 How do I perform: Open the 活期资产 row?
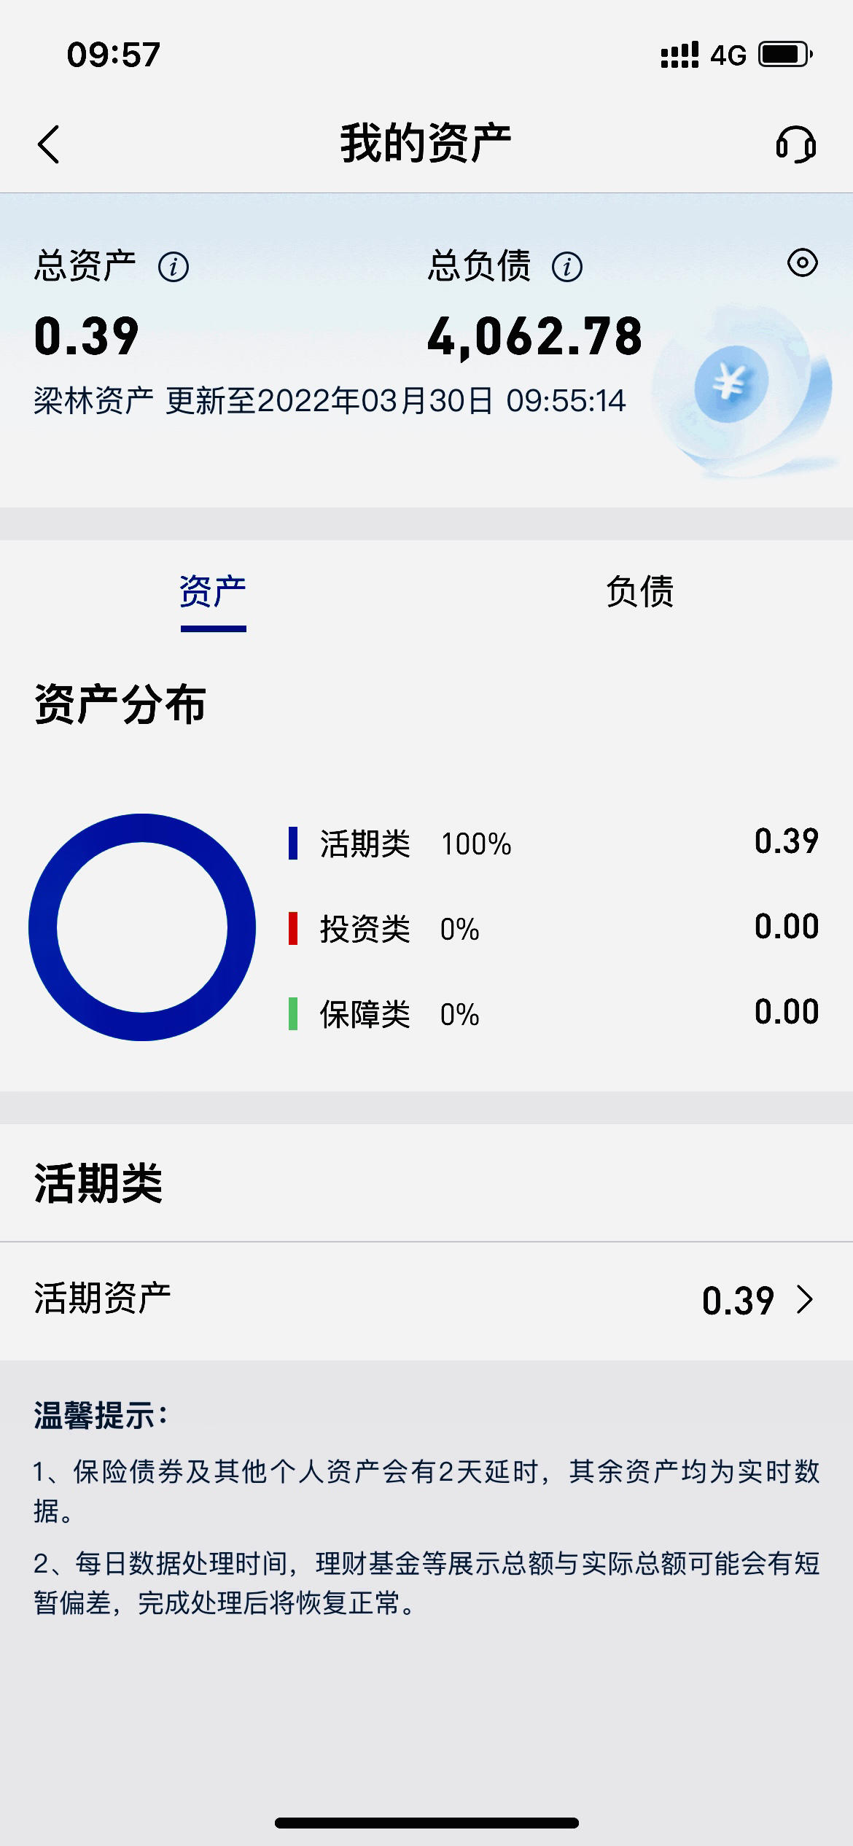click(x=426, y=1301)
